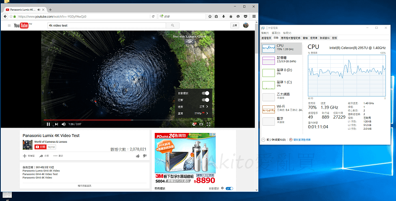The height and width of the screenshot is (201, 396).
Task: Mute the video volume speaker icon
Action: 64,124
